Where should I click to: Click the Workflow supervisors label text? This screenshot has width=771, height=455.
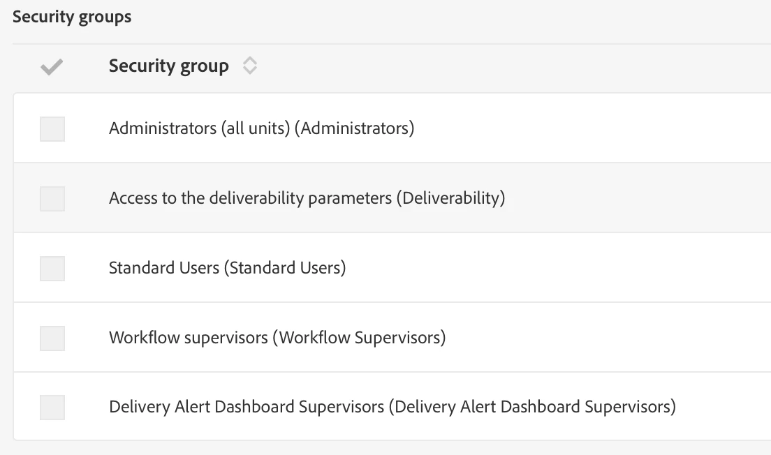(277, 338)
